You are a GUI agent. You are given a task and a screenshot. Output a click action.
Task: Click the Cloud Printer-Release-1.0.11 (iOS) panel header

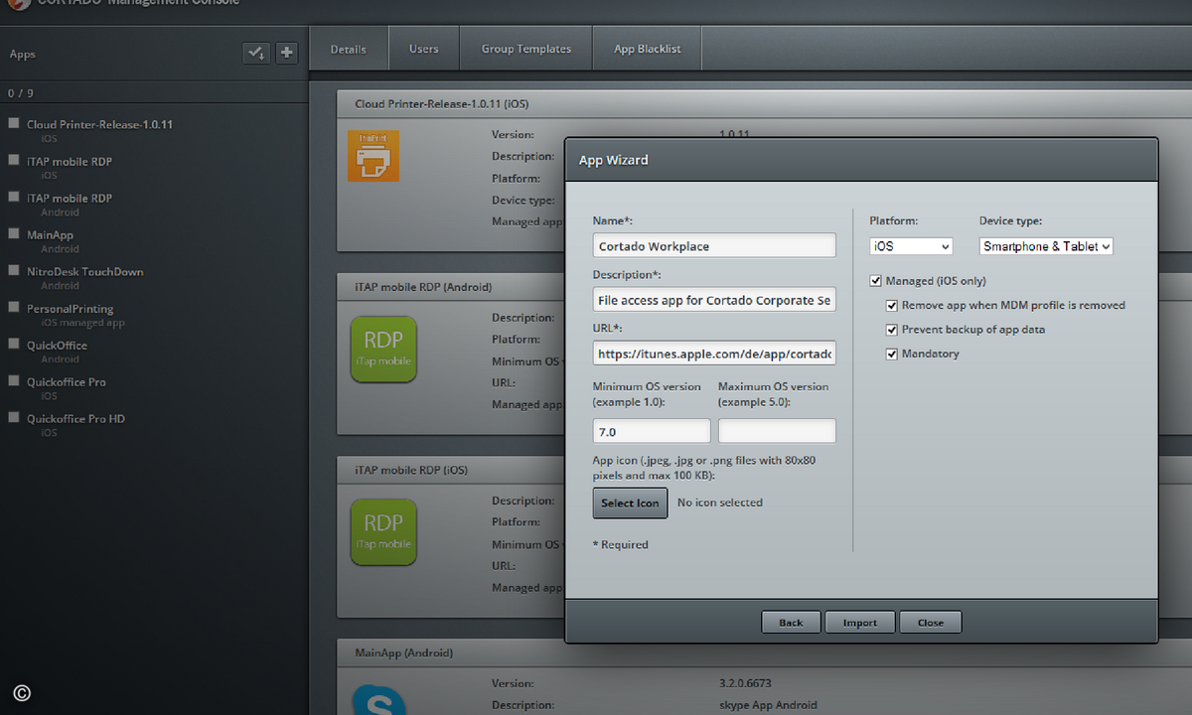tap(764, 103)
